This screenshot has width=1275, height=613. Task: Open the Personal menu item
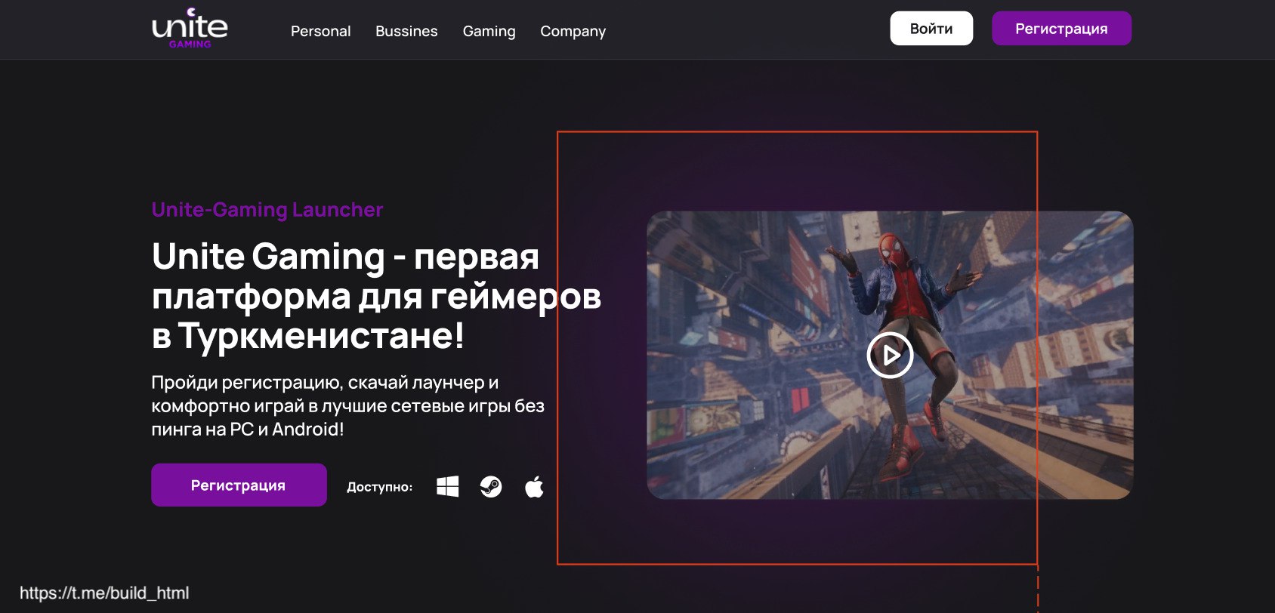320,31
